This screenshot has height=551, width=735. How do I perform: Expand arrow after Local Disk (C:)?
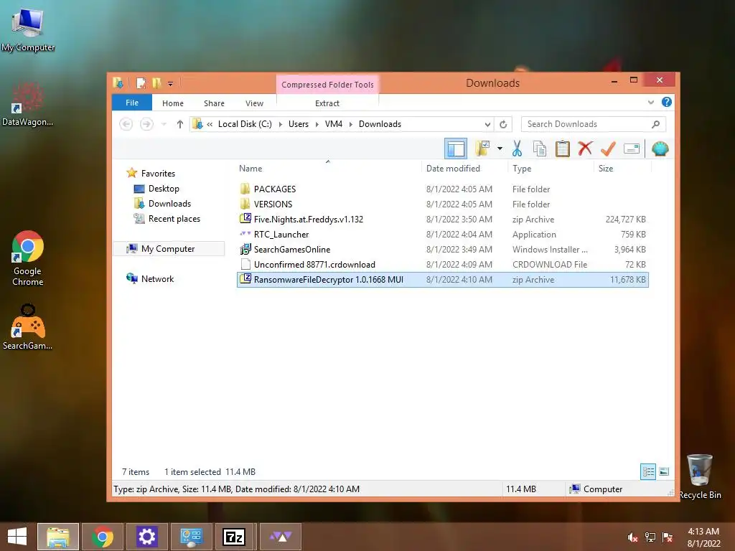point(281,124)
